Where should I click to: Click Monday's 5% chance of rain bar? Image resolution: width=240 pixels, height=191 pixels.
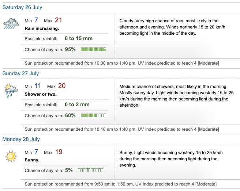click(x=90, y=170)
